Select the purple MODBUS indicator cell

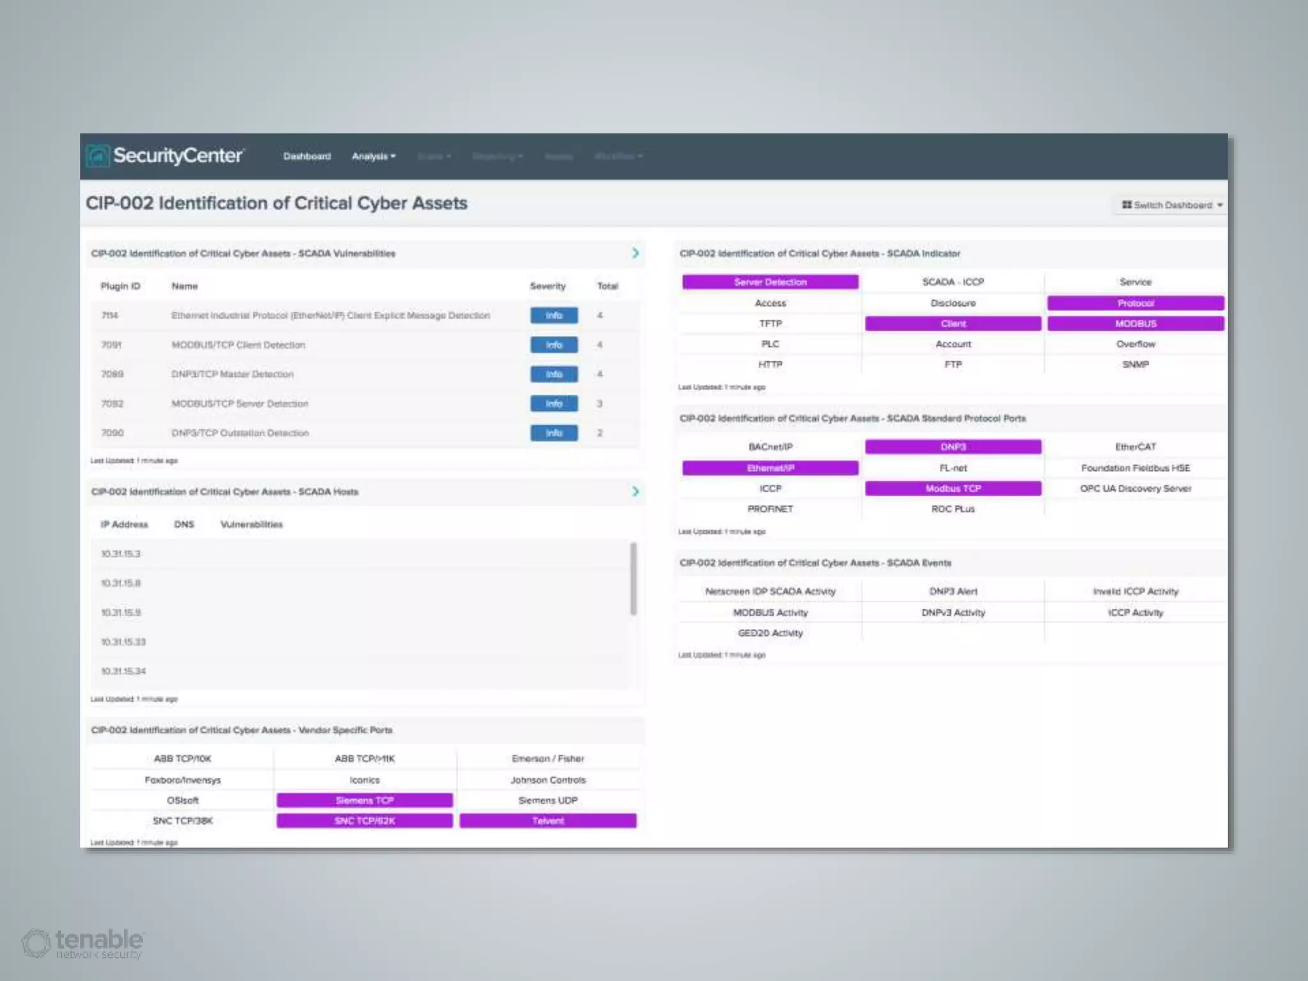[1135, 324]
